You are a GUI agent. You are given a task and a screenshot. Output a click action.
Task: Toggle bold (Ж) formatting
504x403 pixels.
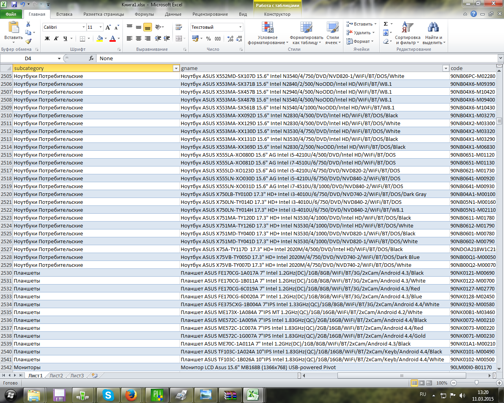47,39
